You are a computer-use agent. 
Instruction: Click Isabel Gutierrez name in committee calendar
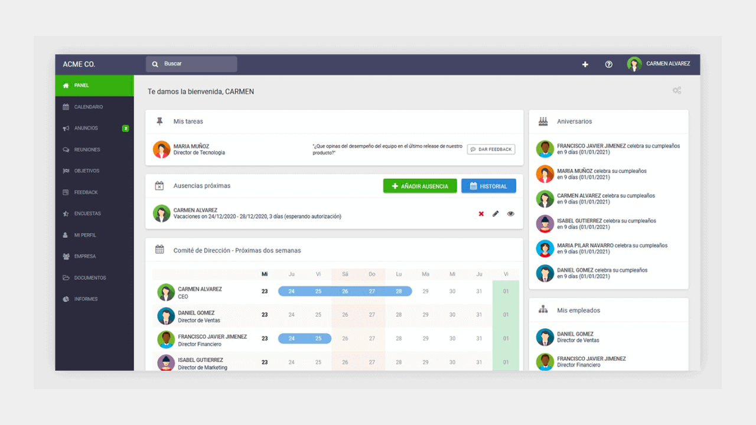point(201,360)
